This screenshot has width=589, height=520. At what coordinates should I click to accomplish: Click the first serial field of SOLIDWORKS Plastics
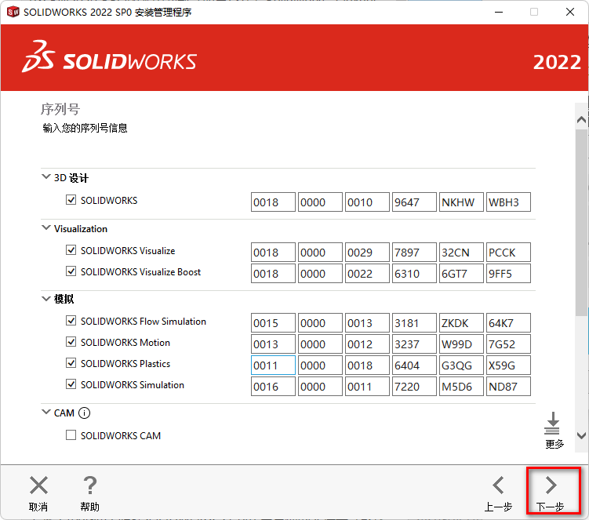273,365
